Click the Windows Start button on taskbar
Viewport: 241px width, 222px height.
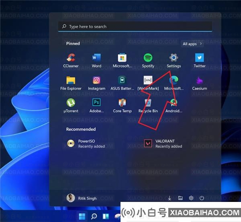pyautogui.click(x=82, y=216)
